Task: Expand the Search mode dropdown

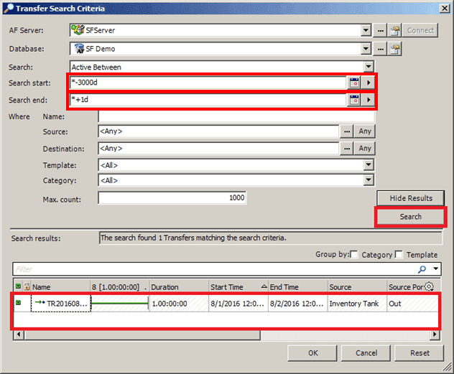Action: click(x=369, y=67)
